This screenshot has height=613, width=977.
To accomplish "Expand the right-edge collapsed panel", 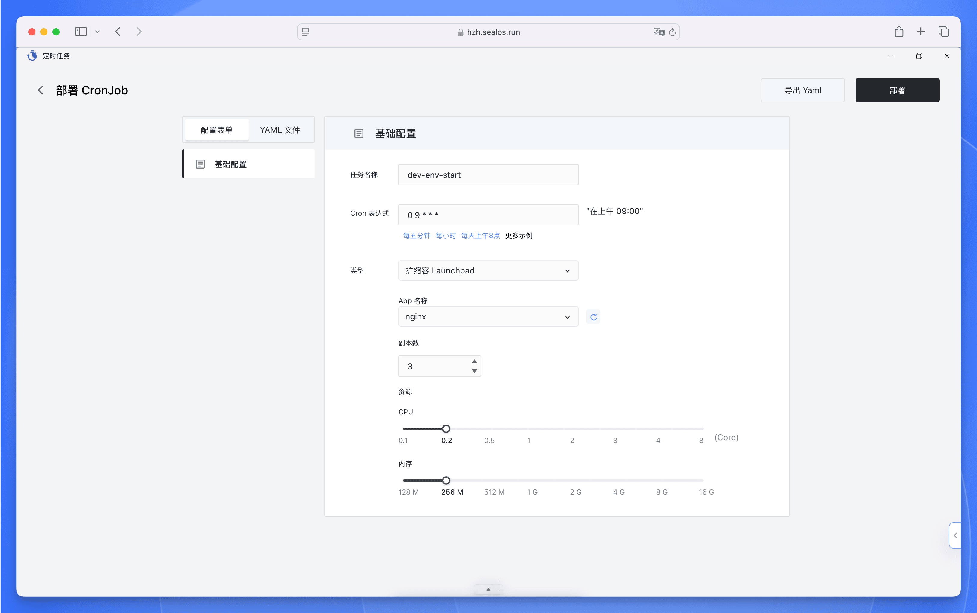I will (955, 535).
